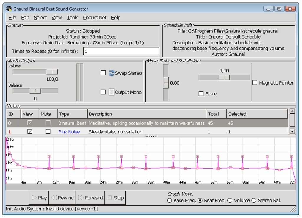This screenshot has height=218, width=302.
Task: Click the top spike data point near 60m
Action: coord(242,156)
